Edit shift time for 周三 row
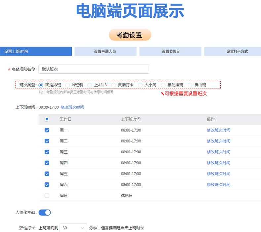This screenshot has height=232, width=261. 219,152
